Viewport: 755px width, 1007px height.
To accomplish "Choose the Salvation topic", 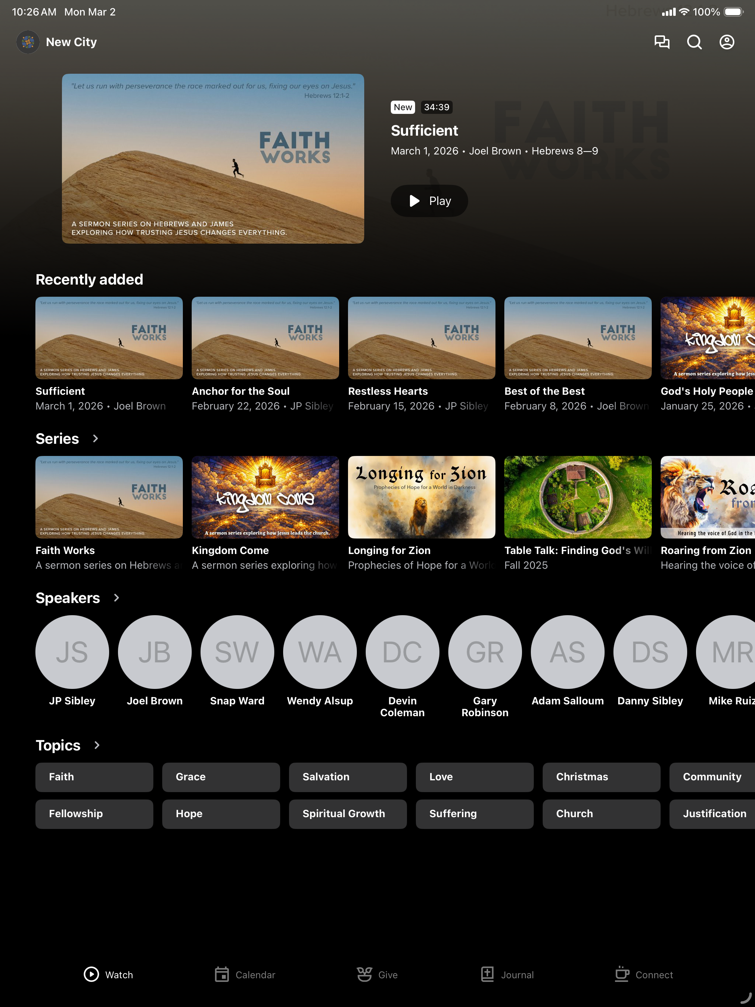I will point(347,777).
